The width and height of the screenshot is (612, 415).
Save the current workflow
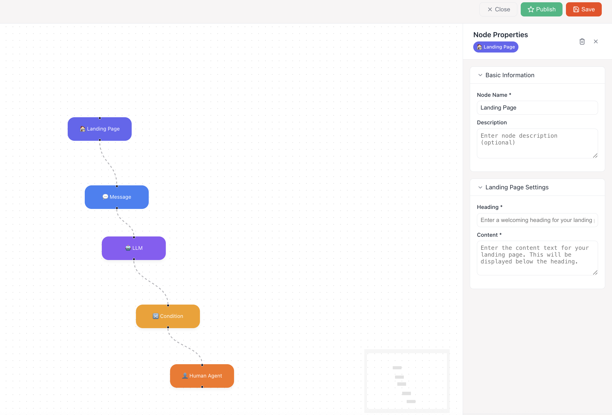point(584,9)
